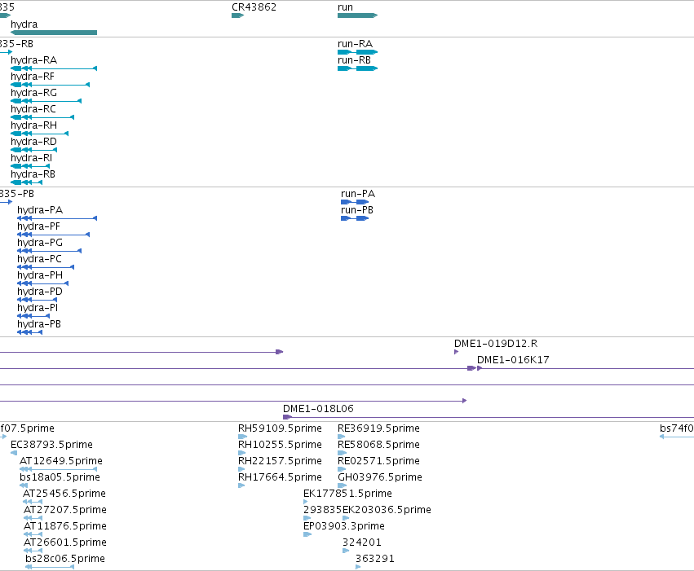The width and height of the screenshot is (694, 571).
Task: Click the run gene glyph
Action: point(357,15)
